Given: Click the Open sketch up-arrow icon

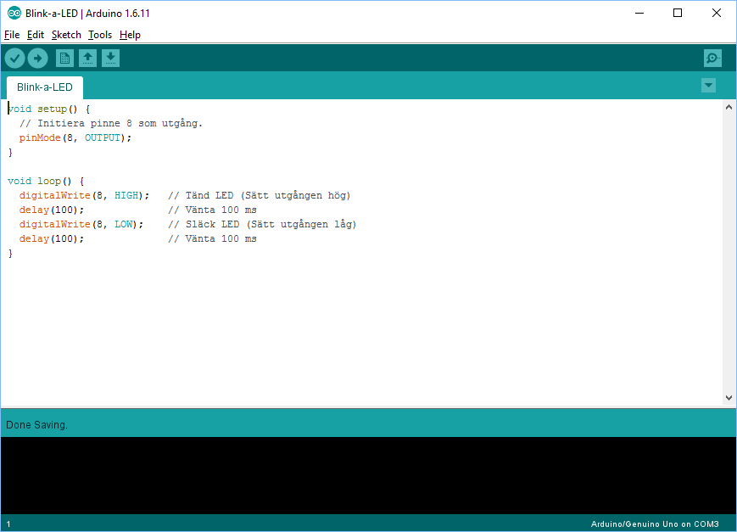Looking at the screenshot, I should point(87,59).
